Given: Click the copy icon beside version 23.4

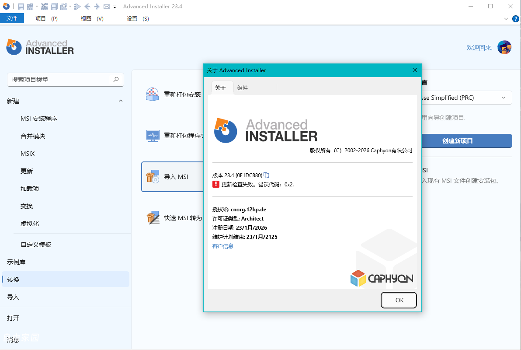Looking at the screenshot, I should point(267,175).
